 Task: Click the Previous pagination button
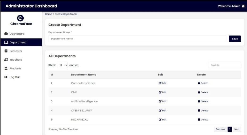220,129
